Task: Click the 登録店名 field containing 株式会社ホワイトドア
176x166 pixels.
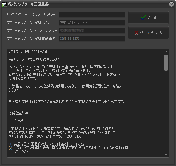Action: (x=92, y=23)
